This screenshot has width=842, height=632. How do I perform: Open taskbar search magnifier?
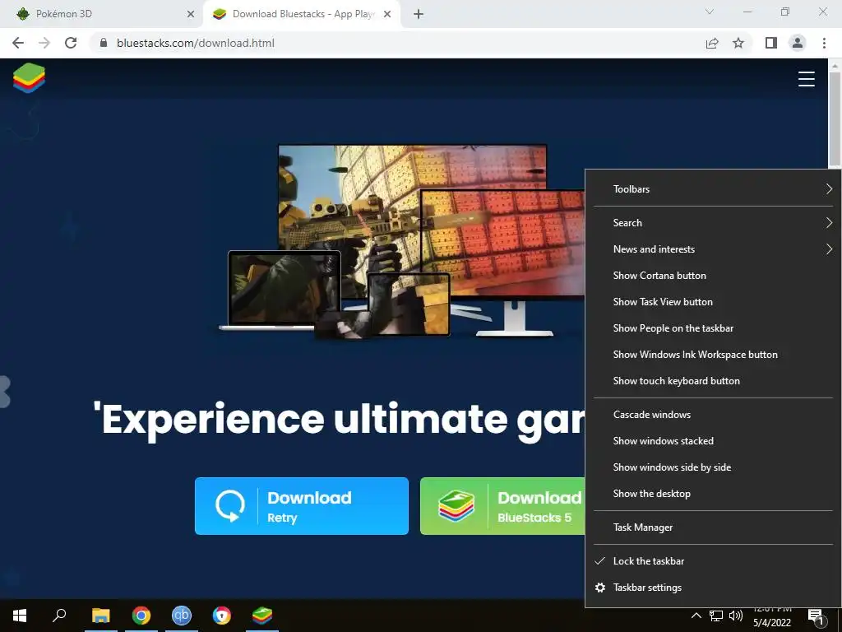pos(59,616)
